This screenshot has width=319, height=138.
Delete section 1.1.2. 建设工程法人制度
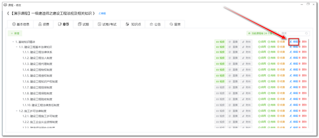(303, 58)
